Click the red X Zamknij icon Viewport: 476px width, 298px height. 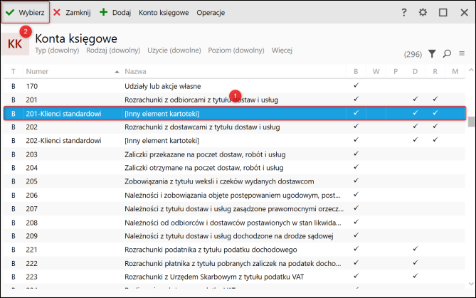point(57,12)
